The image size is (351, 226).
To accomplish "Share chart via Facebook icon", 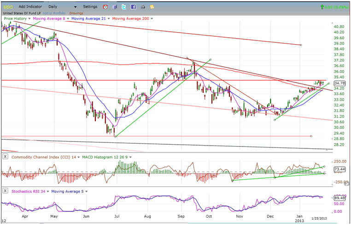I will click(133, 7).
